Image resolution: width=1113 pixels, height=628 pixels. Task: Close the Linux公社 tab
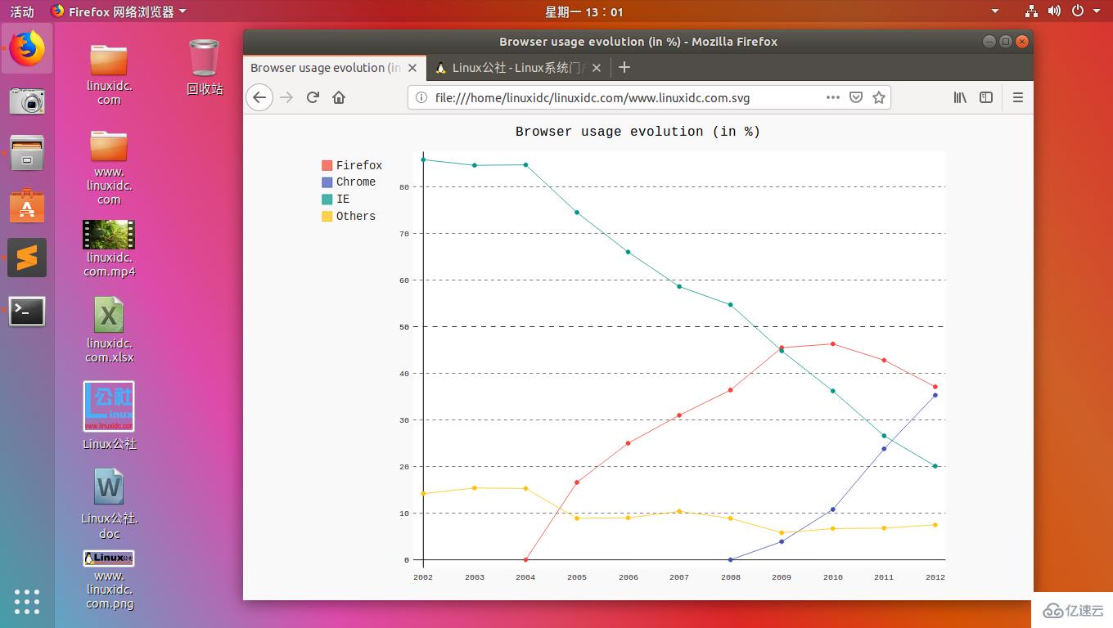pyautogui.click(x=597, y=68)
